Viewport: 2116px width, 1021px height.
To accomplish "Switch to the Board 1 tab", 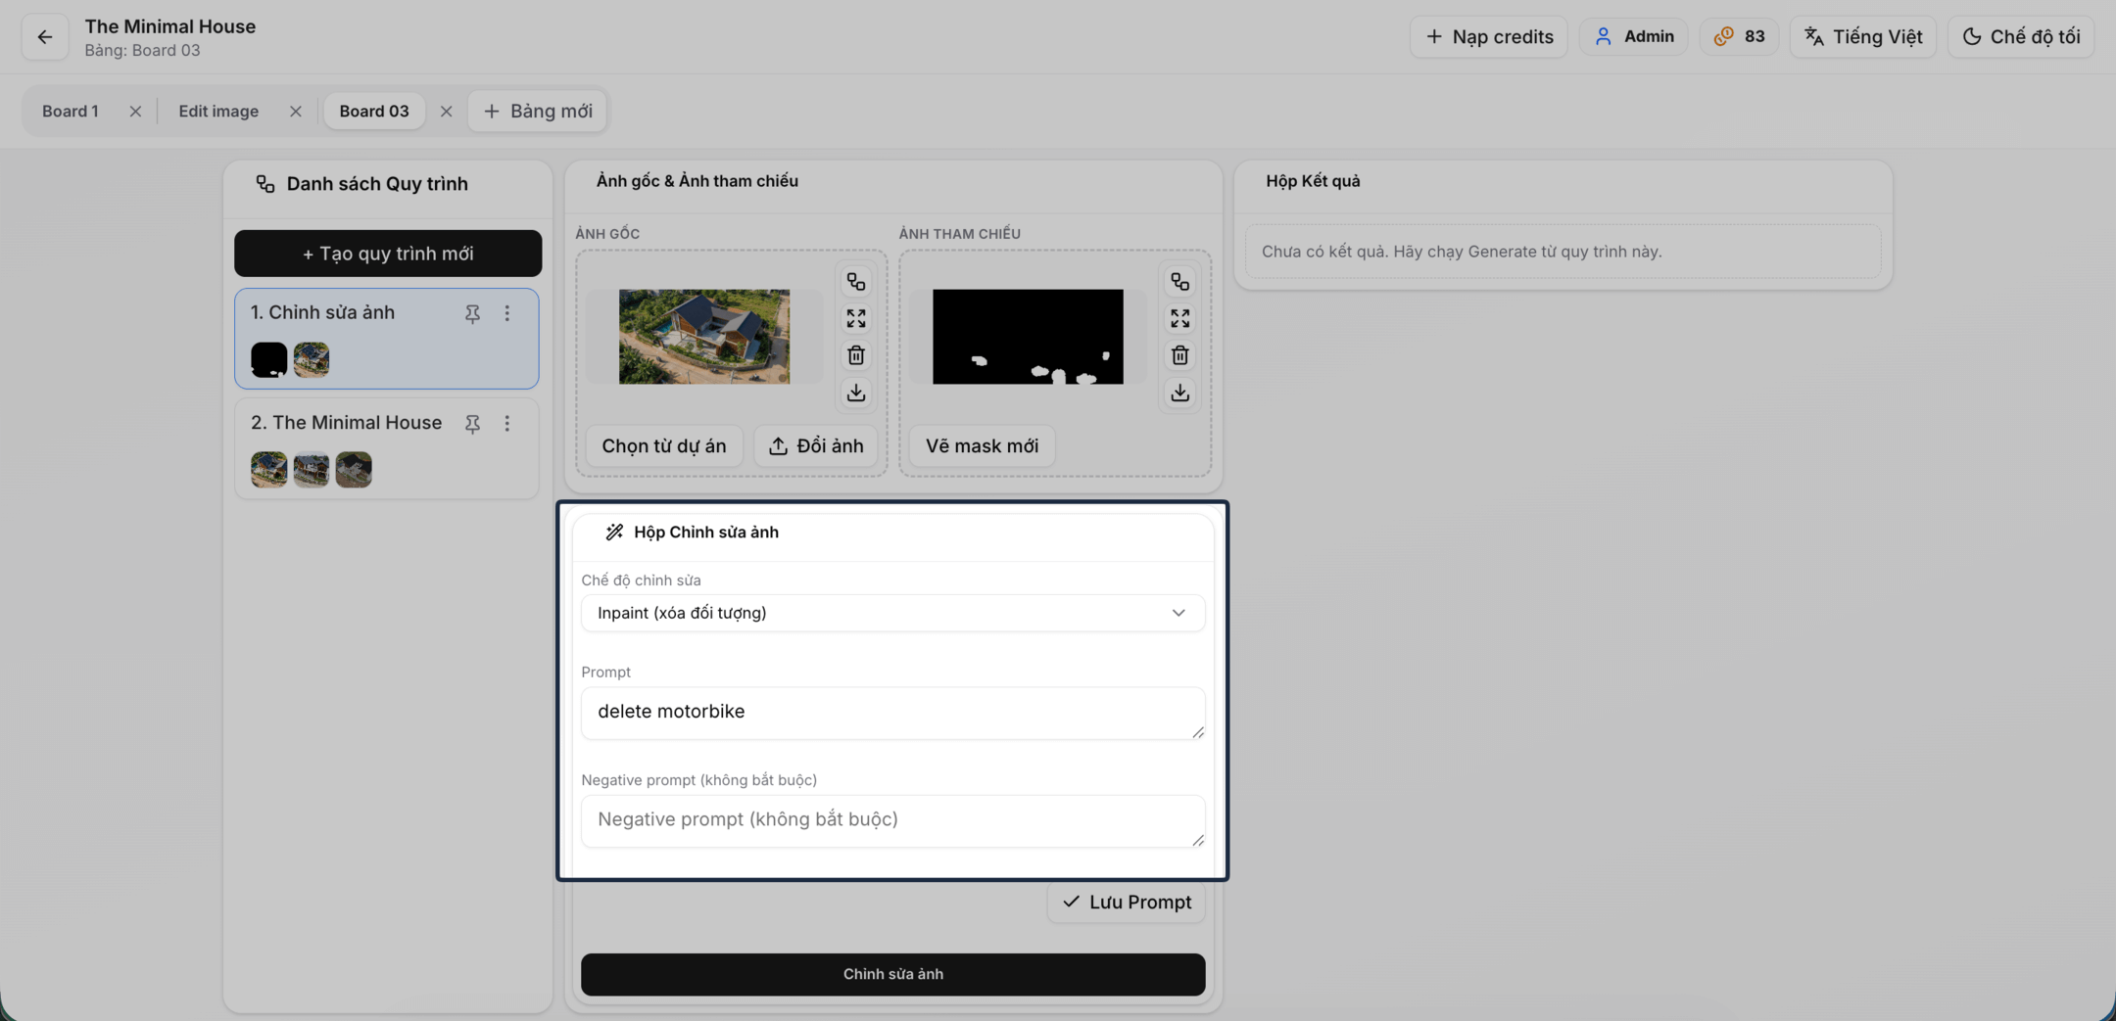I will click(71, 112).
